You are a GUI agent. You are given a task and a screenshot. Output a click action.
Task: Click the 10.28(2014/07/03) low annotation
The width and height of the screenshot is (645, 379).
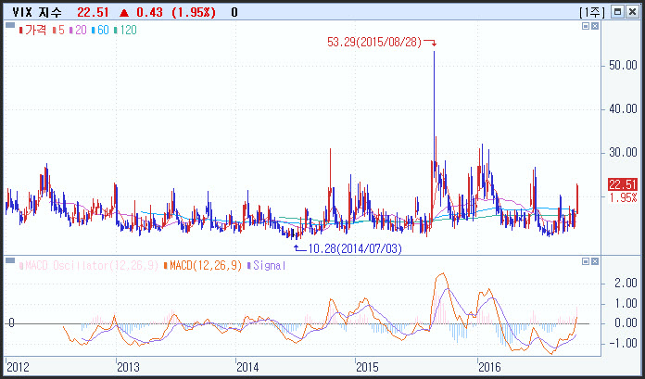(355, 248)
